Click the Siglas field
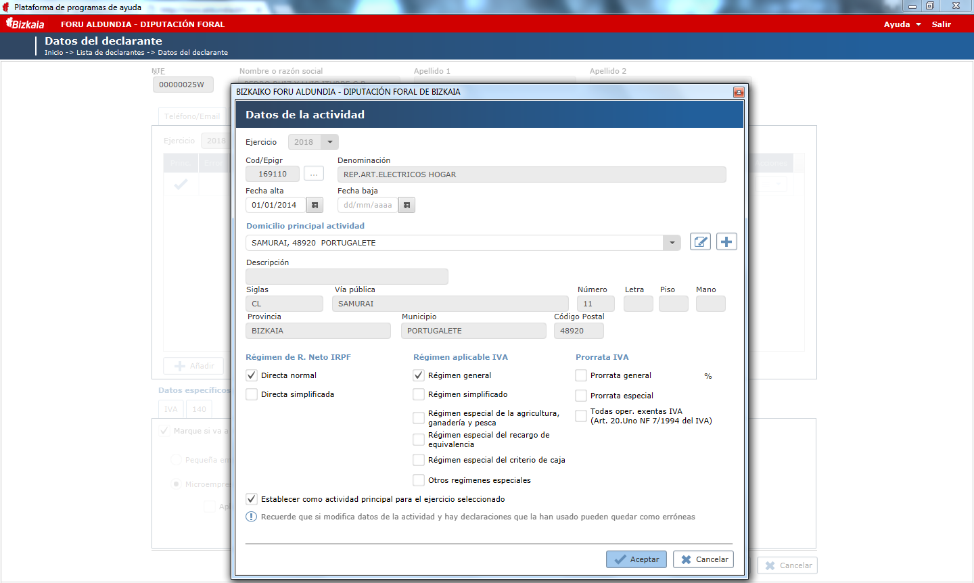974x583 pixels. click(284, 304)
